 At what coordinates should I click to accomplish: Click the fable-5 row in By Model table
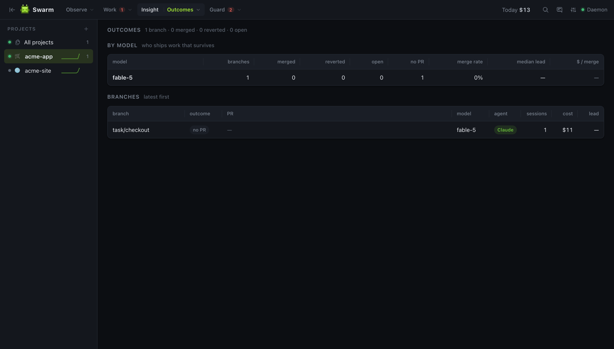point(355,78)
